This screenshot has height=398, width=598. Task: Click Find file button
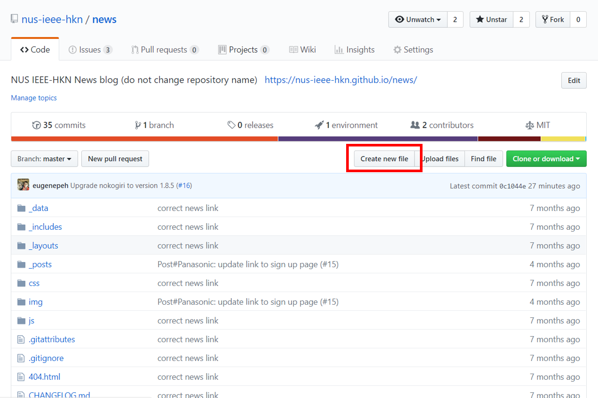point(484,159)
